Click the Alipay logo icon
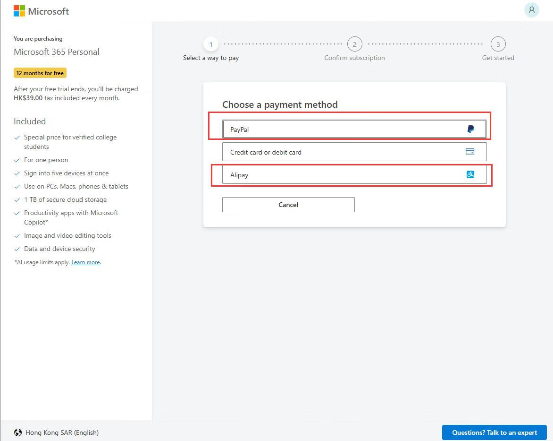This screenshot has width=553, height=441. (470, 174)
